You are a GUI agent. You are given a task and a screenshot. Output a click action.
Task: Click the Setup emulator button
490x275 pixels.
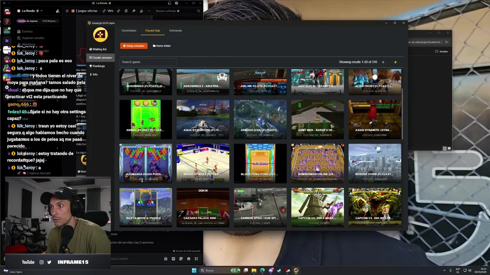coord(134,46)
